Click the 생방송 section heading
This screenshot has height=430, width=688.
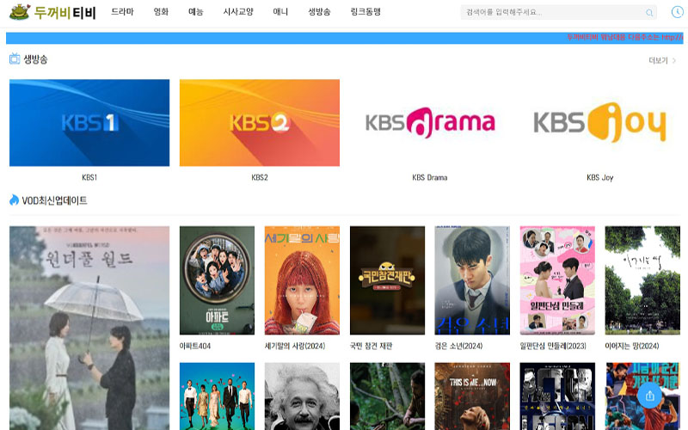tap(35, 58)
